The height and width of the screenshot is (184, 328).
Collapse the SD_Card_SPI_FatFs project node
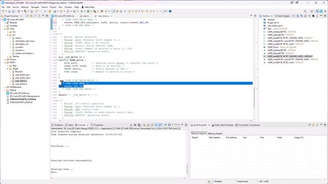(2, 19)
